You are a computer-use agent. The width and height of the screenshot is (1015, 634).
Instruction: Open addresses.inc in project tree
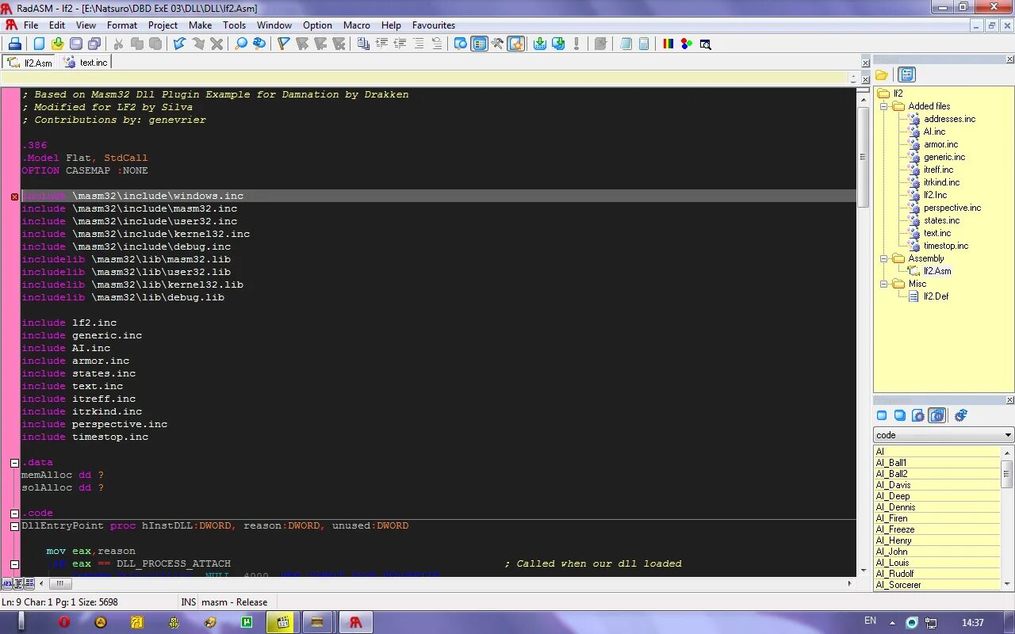coord(949,119)
